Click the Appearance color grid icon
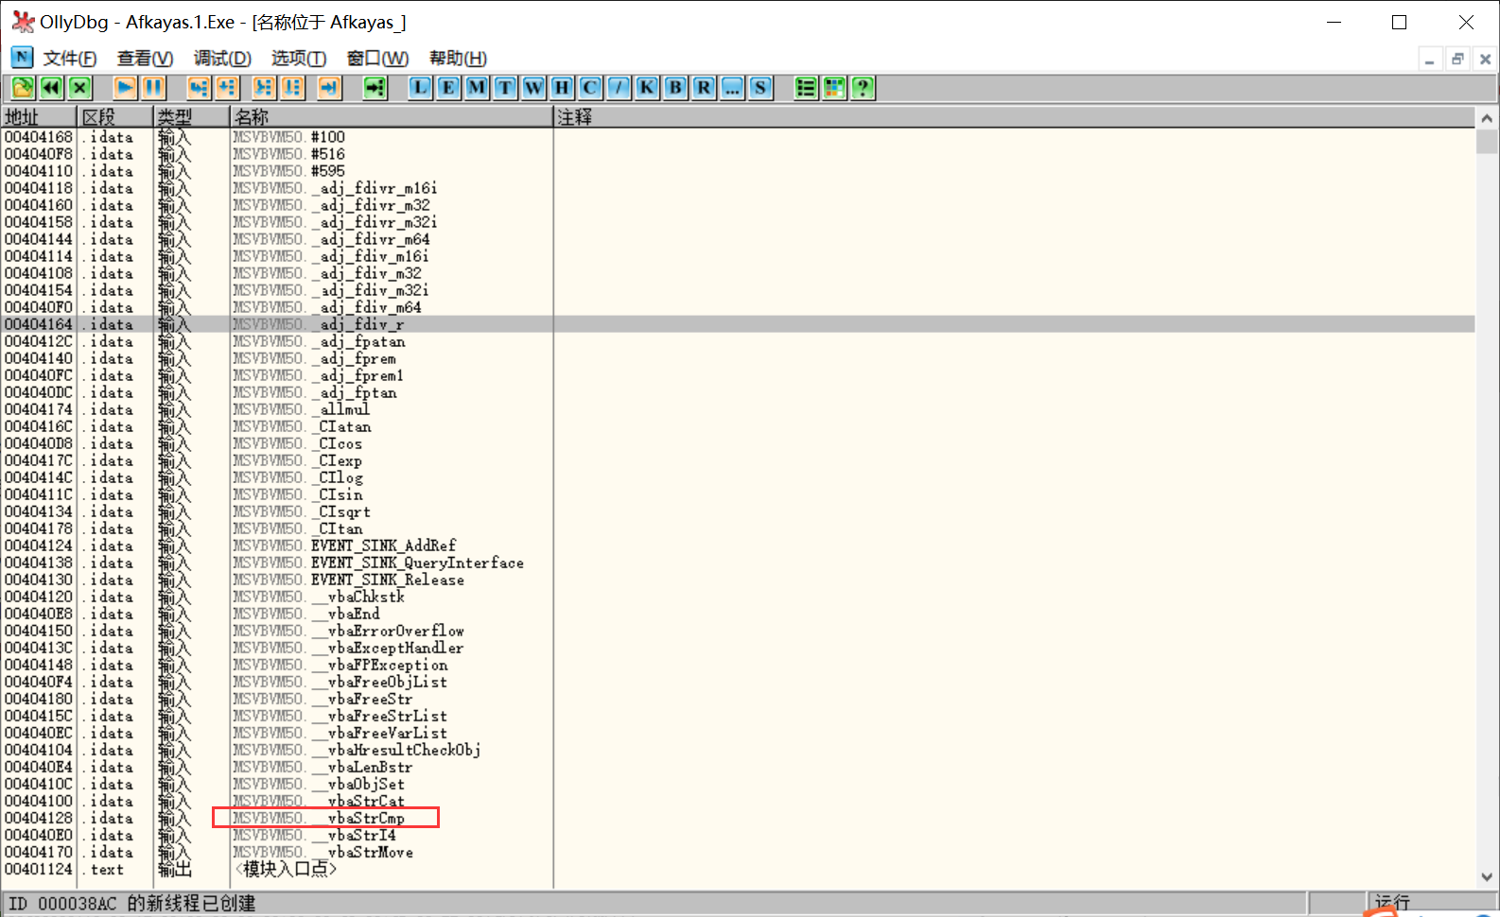Viewport: 1500px width, 917px height. click(x=834, y=88)
